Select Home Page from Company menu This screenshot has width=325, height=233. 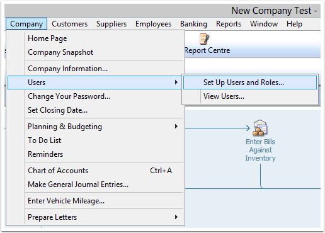click(96, 38)
